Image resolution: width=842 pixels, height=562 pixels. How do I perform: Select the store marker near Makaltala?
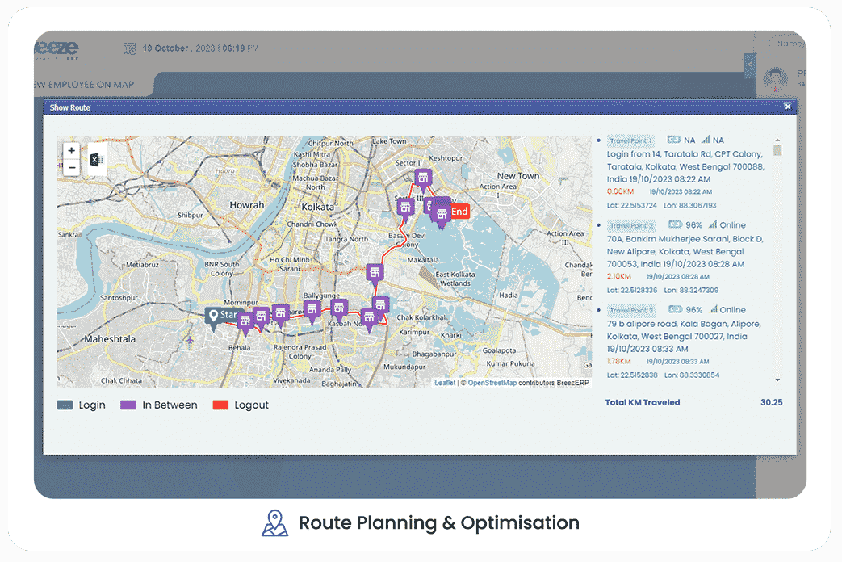pyautogui.click(x=374, y=272)
